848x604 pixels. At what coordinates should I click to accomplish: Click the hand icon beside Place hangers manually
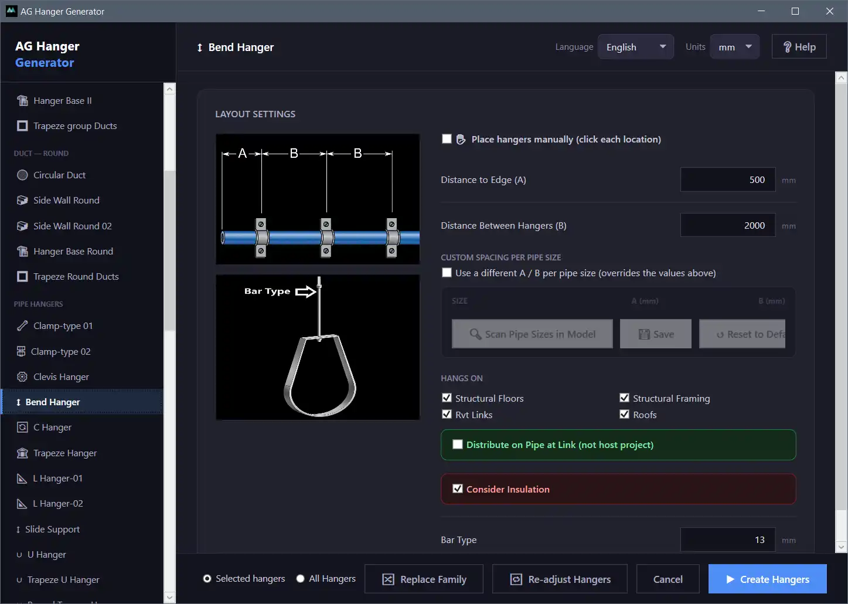click(461, 140)
